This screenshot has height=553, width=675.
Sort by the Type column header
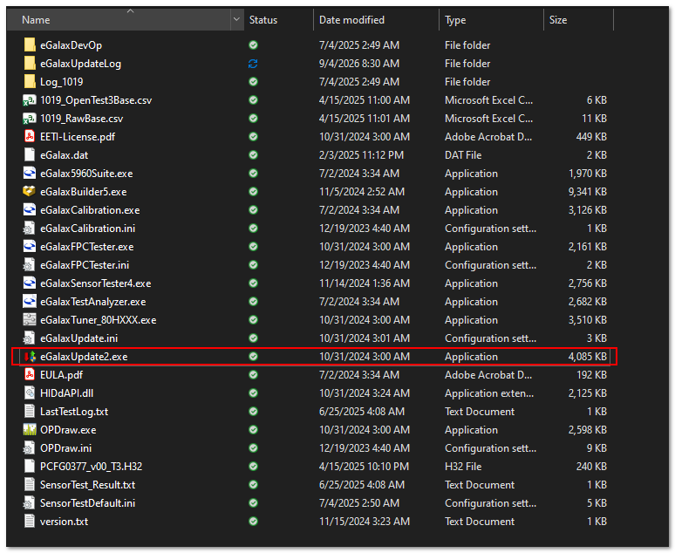point(491,20)
